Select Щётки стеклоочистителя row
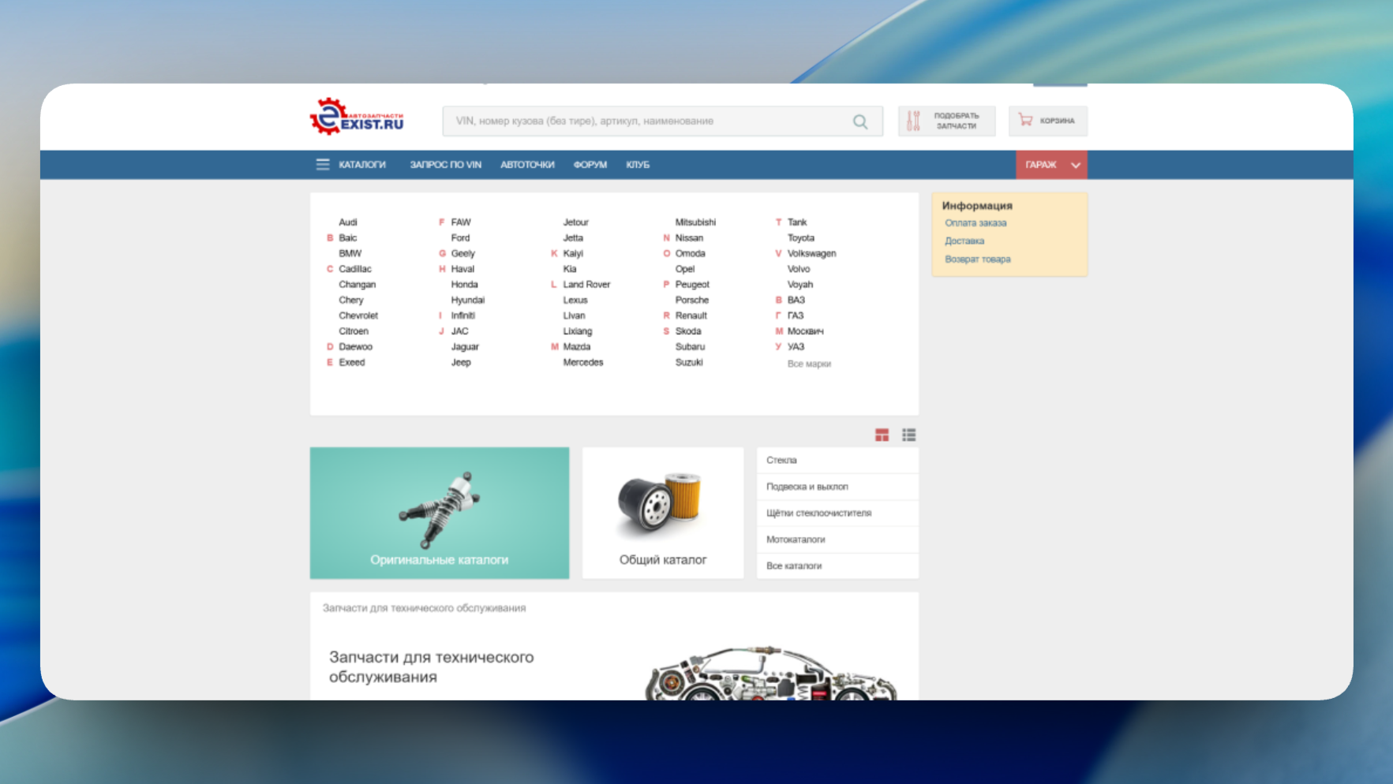Image resolution: width=1393 pixels, height=784 pixels. pos(837,513)
